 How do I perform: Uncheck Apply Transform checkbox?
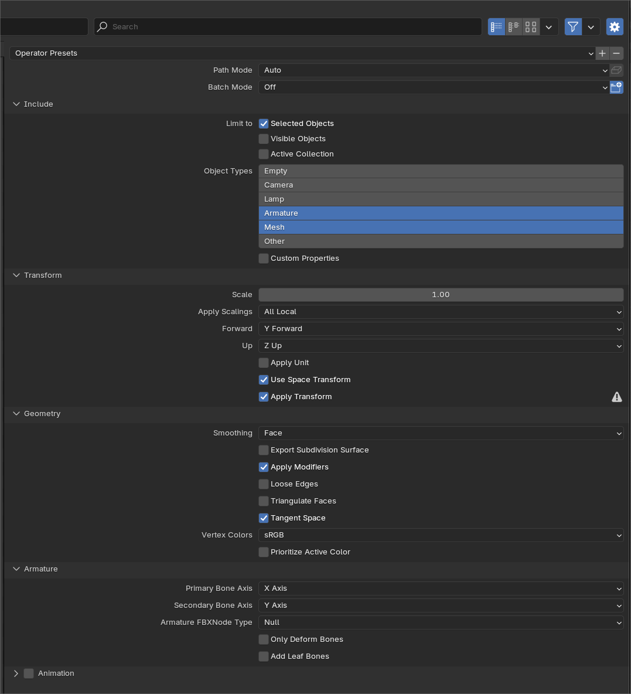click(264, 397)
